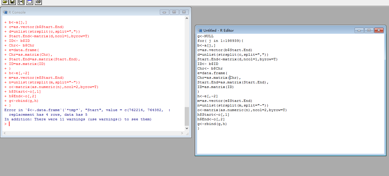
Task: Click 'Chr<- b$Chr' line in R Editor
Action: click(x=210, y=68)
